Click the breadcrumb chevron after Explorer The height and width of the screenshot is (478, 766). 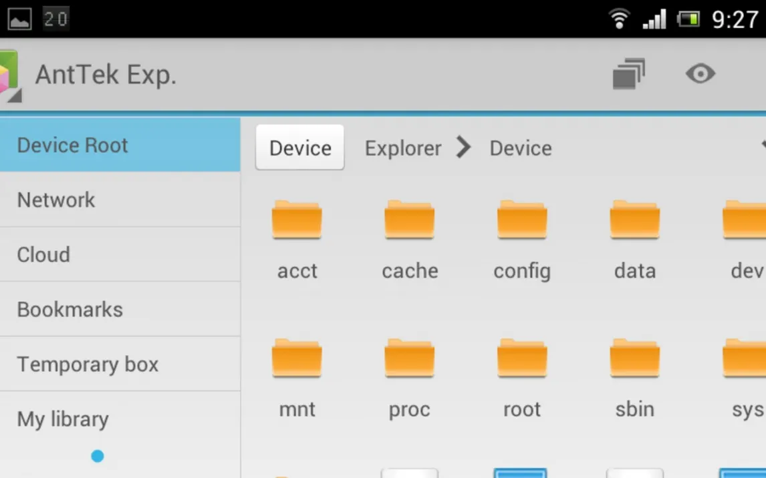(464, 148)
